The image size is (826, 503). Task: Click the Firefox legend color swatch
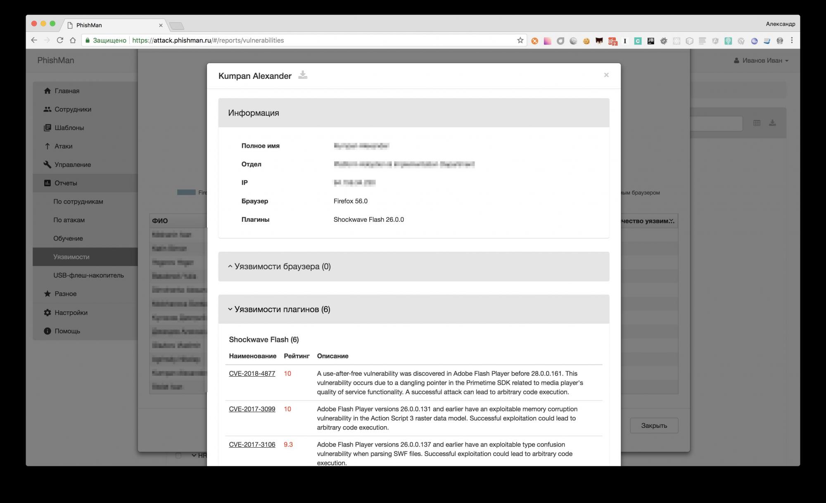(186, 192)
